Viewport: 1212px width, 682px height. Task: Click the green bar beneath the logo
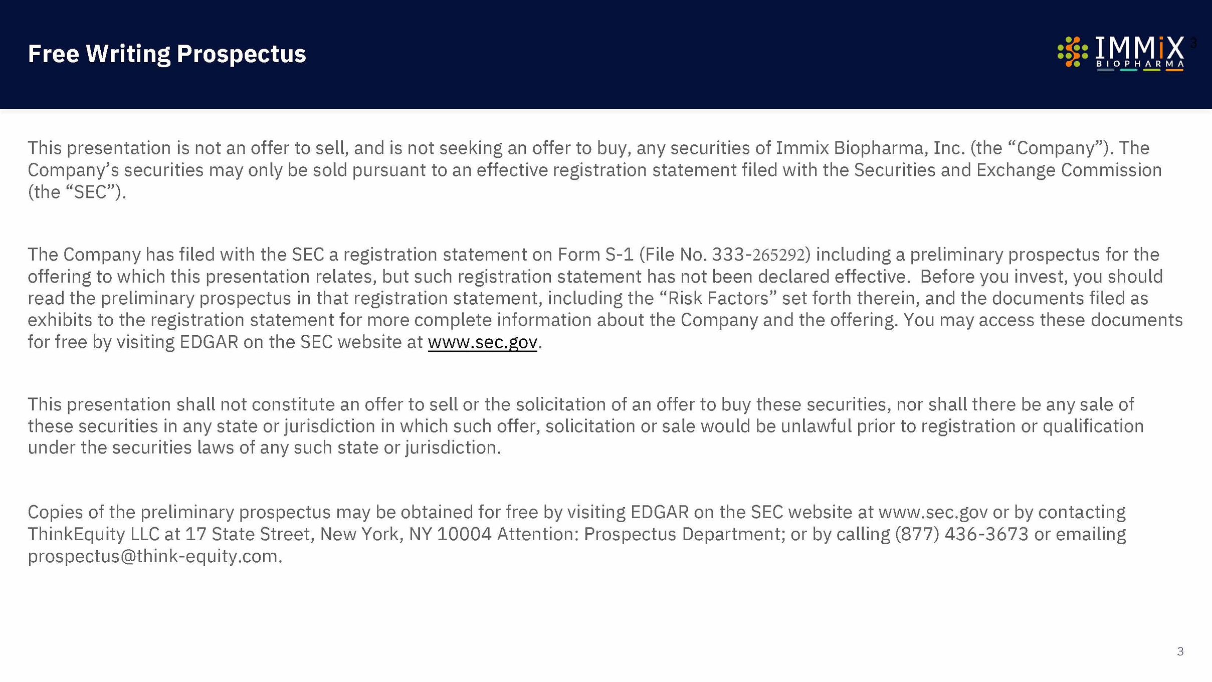[x=1151, y=70]
